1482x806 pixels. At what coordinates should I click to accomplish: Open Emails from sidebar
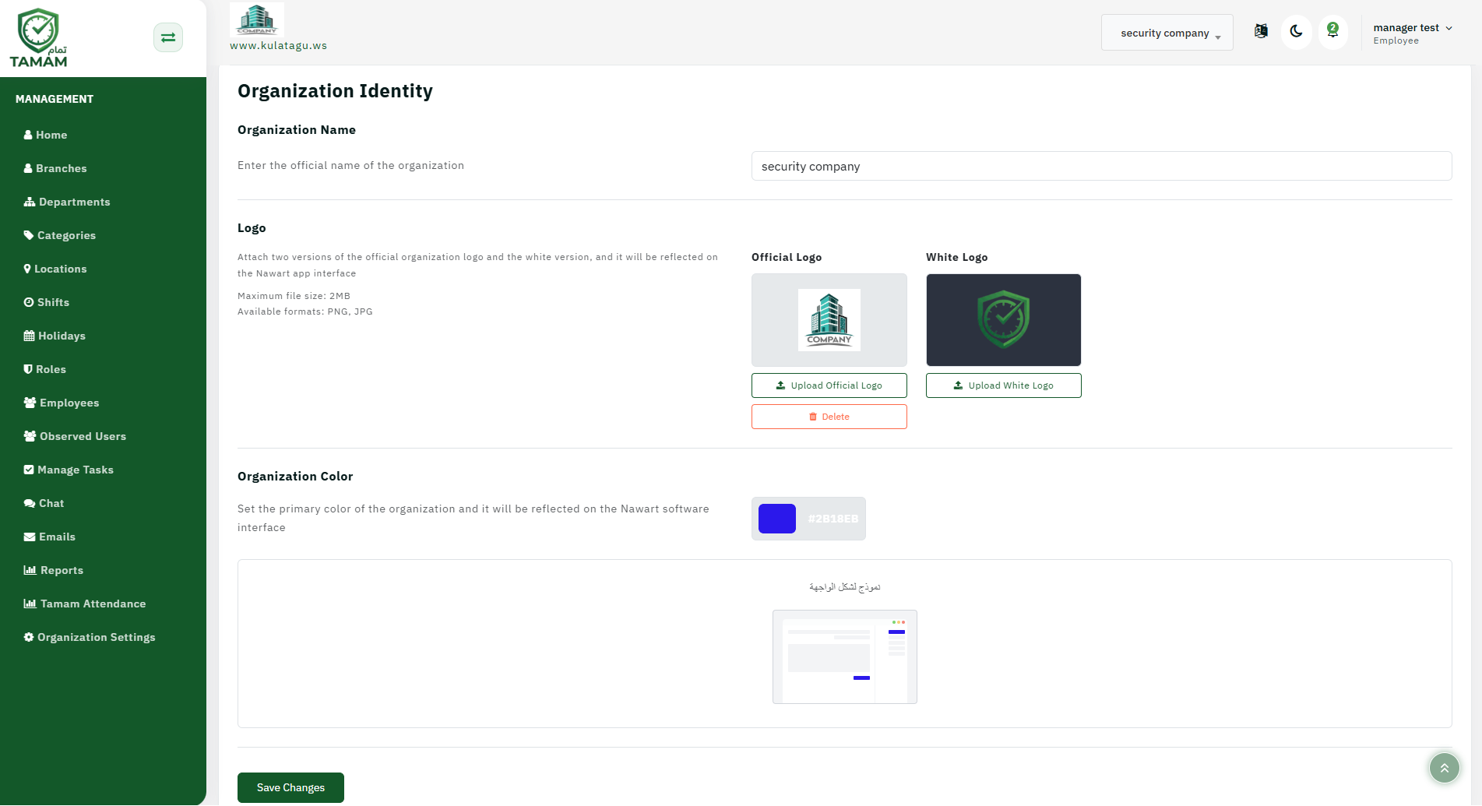tap(50, 537)
